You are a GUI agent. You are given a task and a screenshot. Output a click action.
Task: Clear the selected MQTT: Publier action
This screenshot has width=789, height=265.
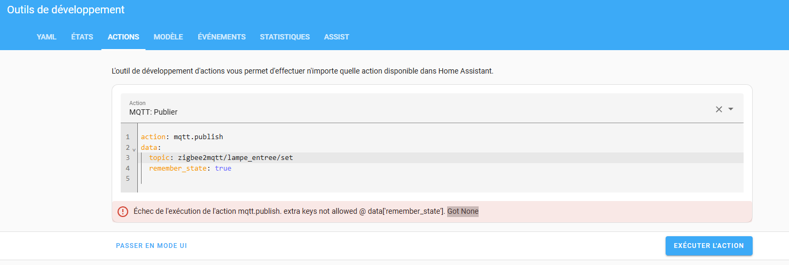click(x=718, y=109)
